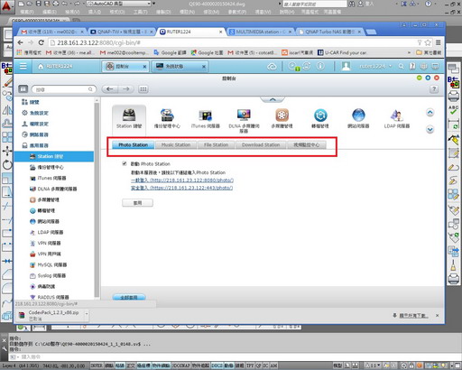Image resolution: width=462 pixels, height=370 pixels.
Task: Click the small apply button below links
Action: click(137, 203)
